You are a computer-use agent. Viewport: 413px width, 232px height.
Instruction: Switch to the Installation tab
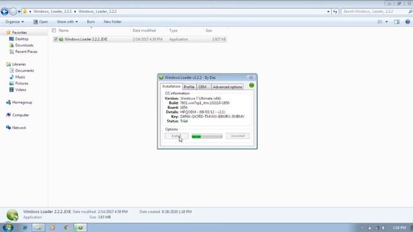click(171, 86)
